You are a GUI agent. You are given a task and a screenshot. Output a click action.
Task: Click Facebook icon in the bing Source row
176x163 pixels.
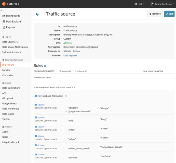tap(36, 118)
